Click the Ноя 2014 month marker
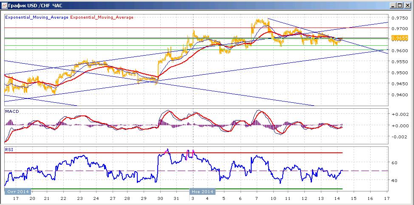414x205 pixels. pyautogui.click(x=202, y=191)
